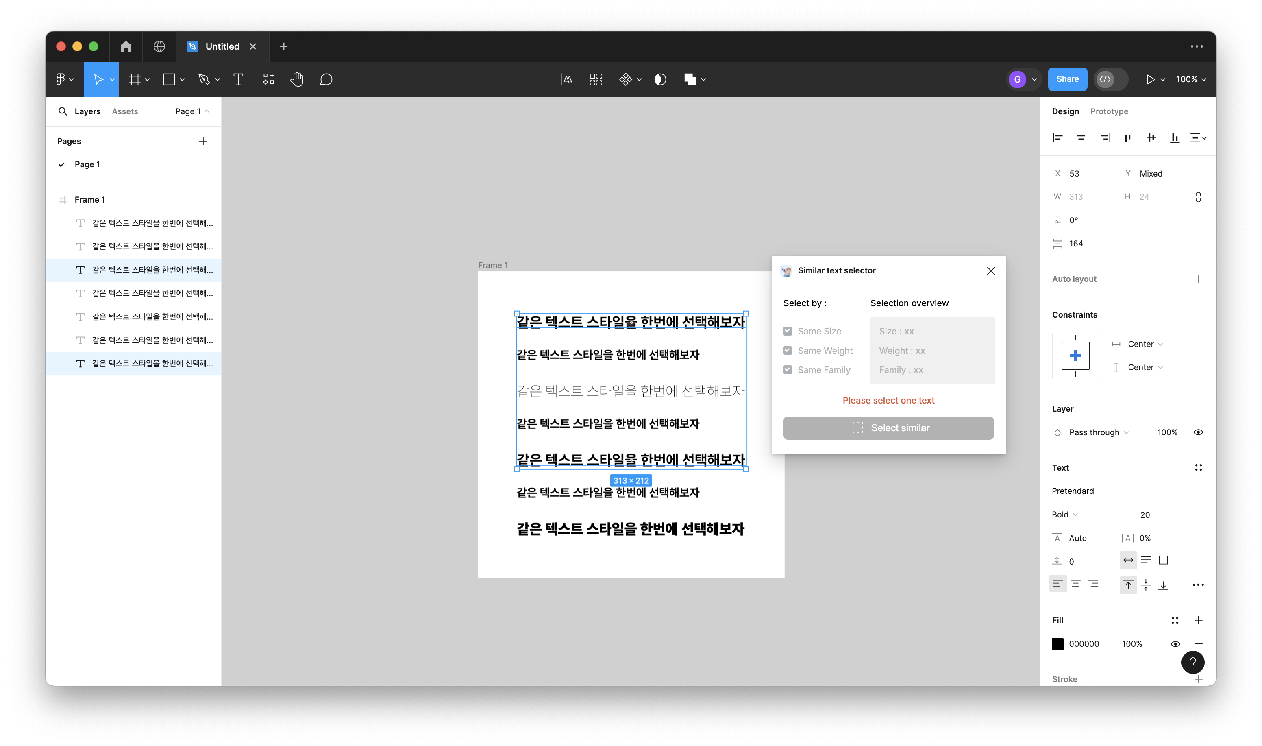
Task: Click the black fill color swatch
Action: (x=1057, y=644)
